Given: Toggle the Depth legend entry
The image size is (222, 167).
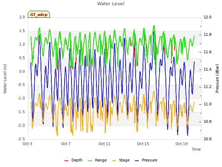Looking at the screenshot, I should tap(73, 160).
